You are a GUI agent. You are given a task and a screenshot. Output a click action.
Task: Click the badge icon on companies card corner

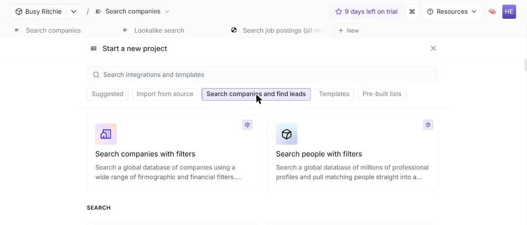pos(247,125)
